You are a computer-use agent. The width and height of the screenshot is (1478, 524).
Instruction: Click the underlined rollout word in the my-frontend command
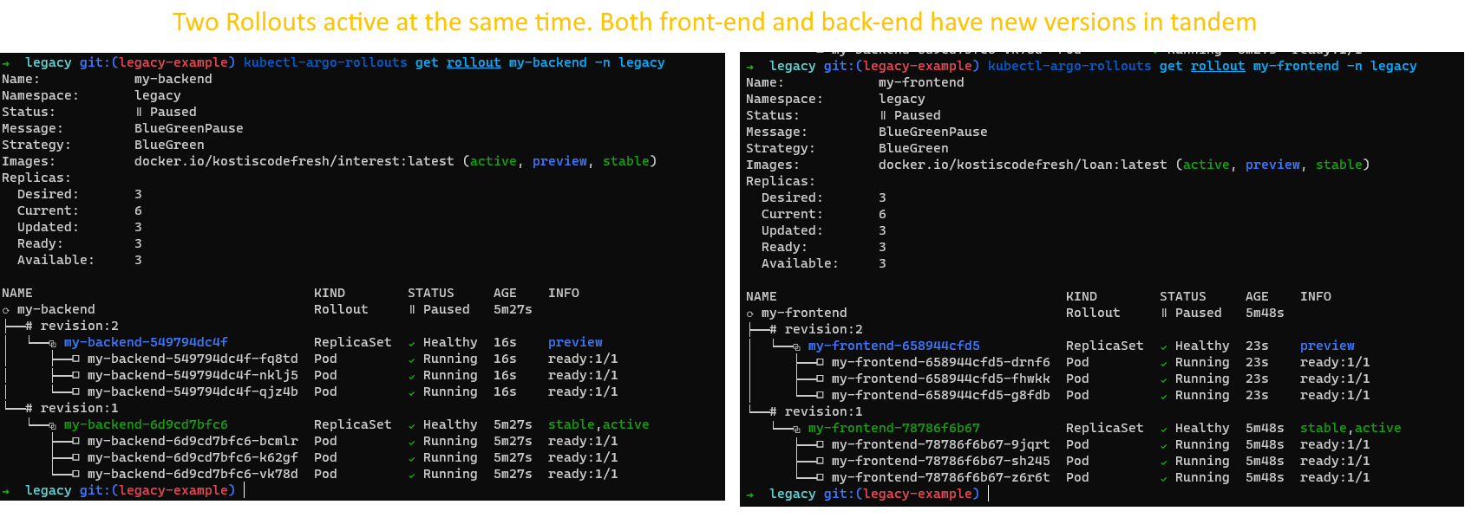coord(1218,67)
